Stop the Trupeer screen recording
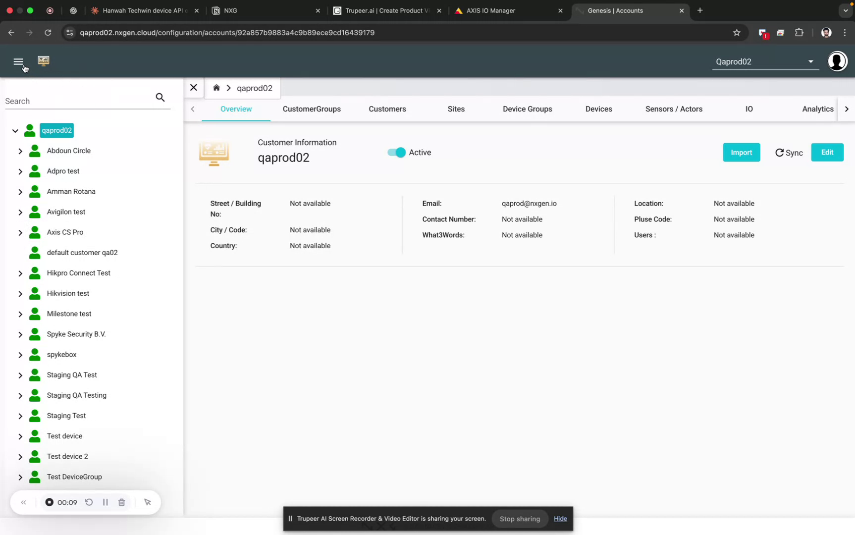The height and width of the screenshot is (535, 855). pos(50,502)
